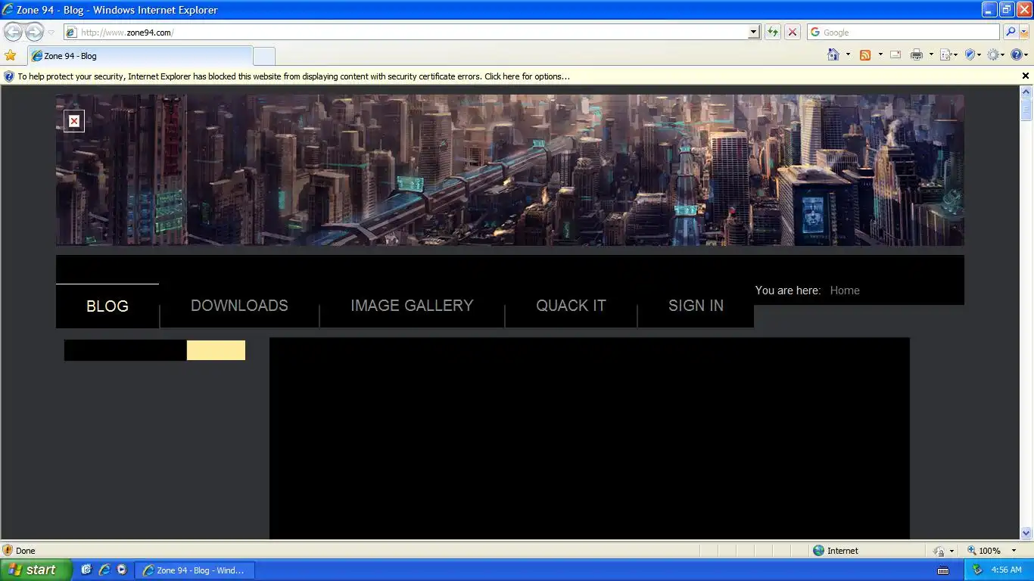Click the city skyline banner image
Viewport: 1034px width, 581px height.
point(509,169)
